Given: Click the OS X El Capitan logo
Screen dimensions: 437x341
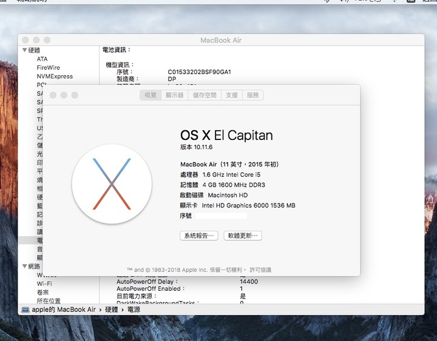Looking at the screenshot, I should (112, 184).
